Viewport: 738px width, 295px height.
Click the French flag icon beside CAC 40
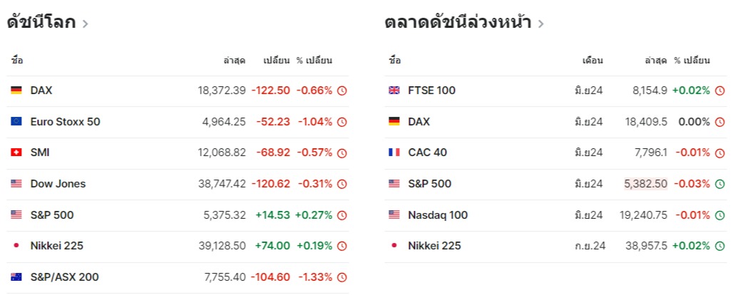click(394, 152)
